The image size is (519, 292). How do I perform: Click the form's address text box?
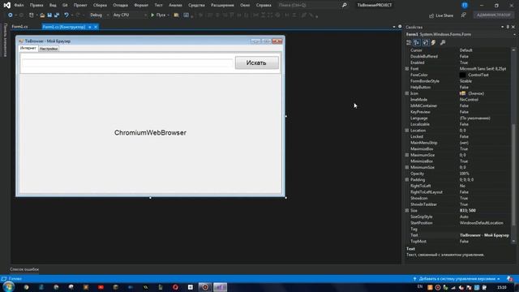coord(127,63)
